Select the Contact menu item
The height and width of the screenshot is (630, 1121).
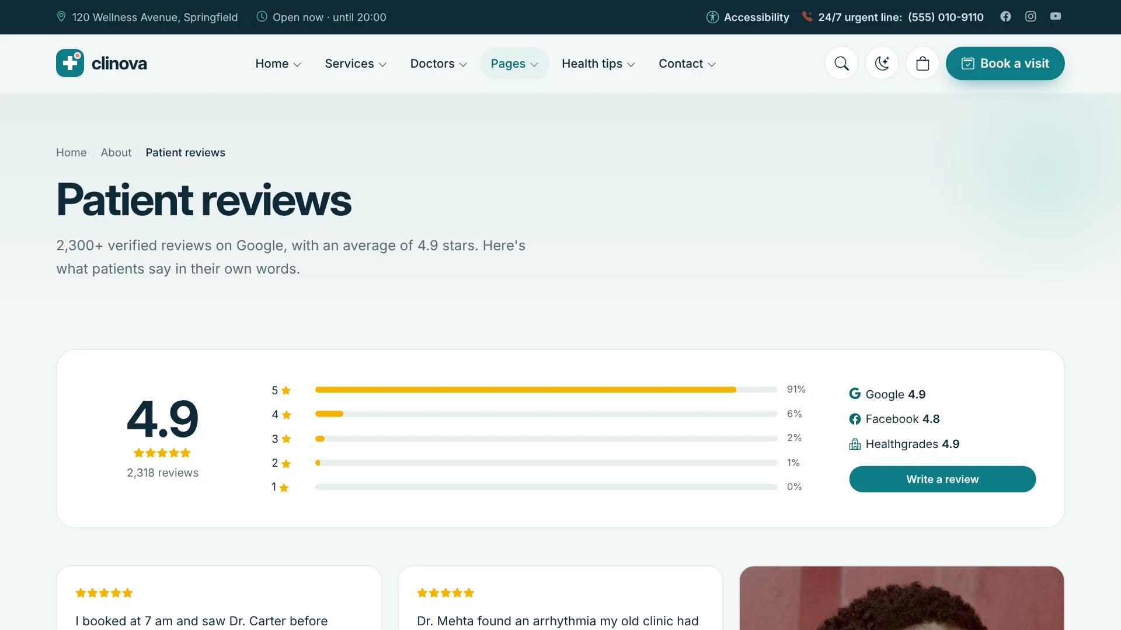pos(687,64)
